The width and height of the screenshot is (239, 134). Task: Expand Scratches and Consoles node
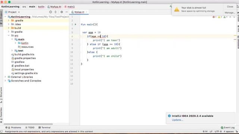click(x=5, y=81)
